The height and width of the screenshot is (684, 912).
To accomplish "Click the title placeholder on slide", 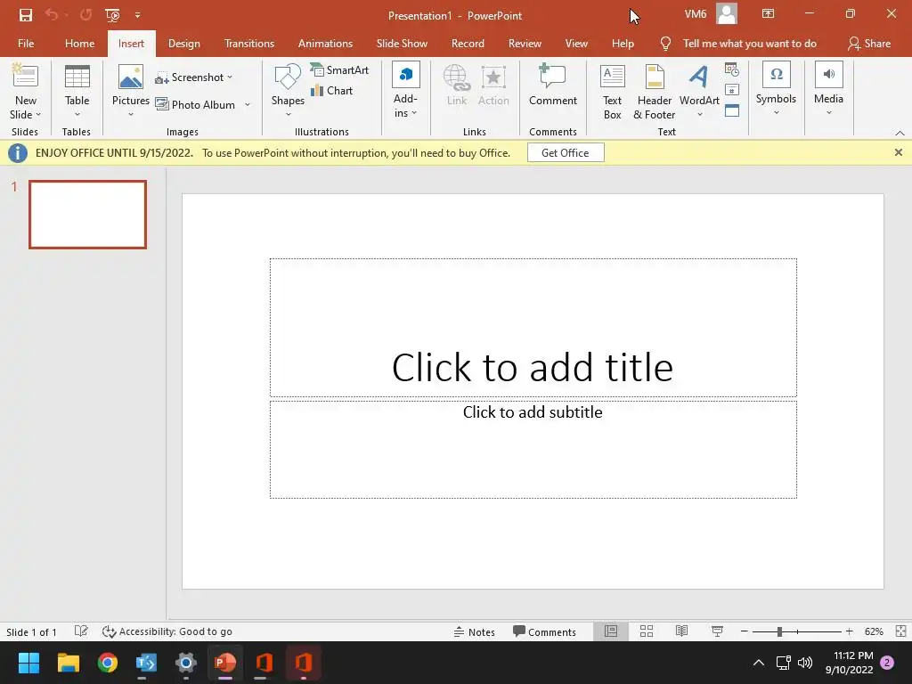I will click(x=533, y=328).
